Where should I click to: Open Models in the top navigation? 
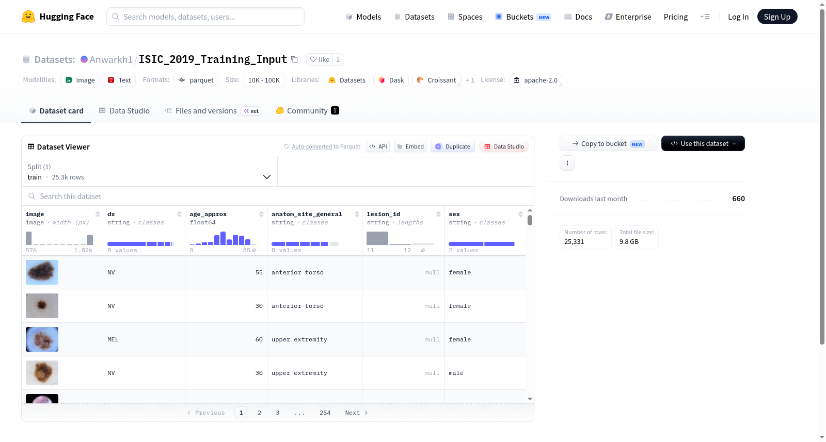363,17
